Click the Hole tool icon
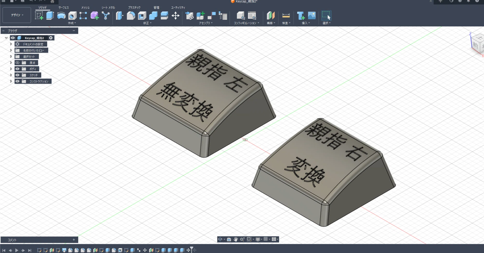Viewport: 484px width, 253px height. tap(72, 16)
